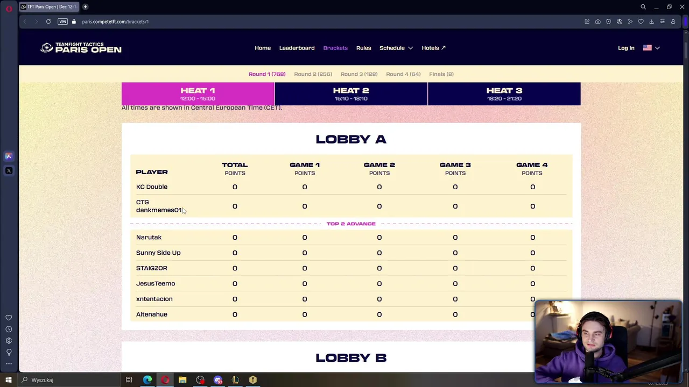689x387 pixels.
Task: Open sidebar three-dots more menu
Action: pos(9,364)
